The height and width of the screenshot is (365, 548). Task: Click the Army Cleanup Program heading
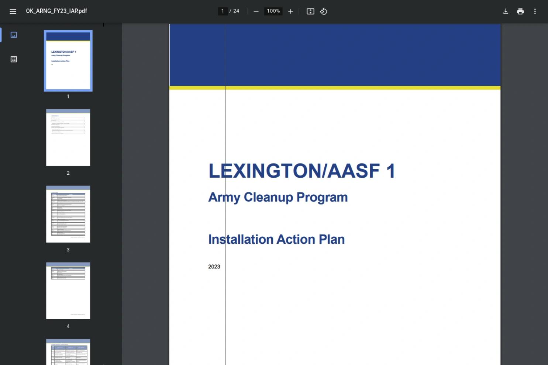(278, 198)
